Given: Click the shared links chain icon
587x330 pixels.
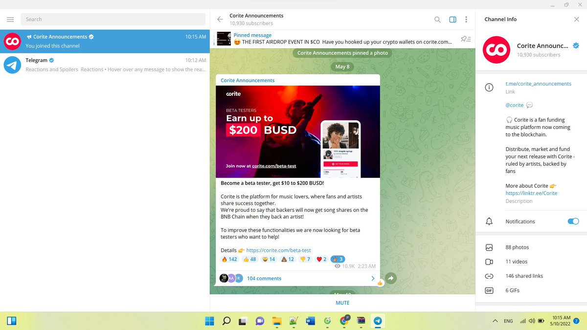Looking at the screenshot, I should click(489, 276).
